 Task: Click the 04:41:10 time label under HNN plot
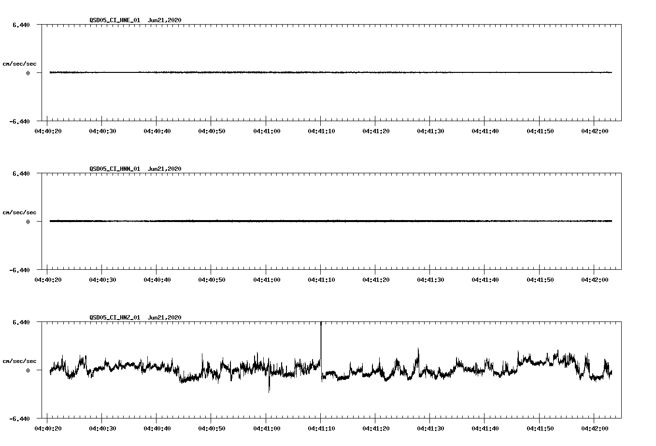click(x=321, y=280)
